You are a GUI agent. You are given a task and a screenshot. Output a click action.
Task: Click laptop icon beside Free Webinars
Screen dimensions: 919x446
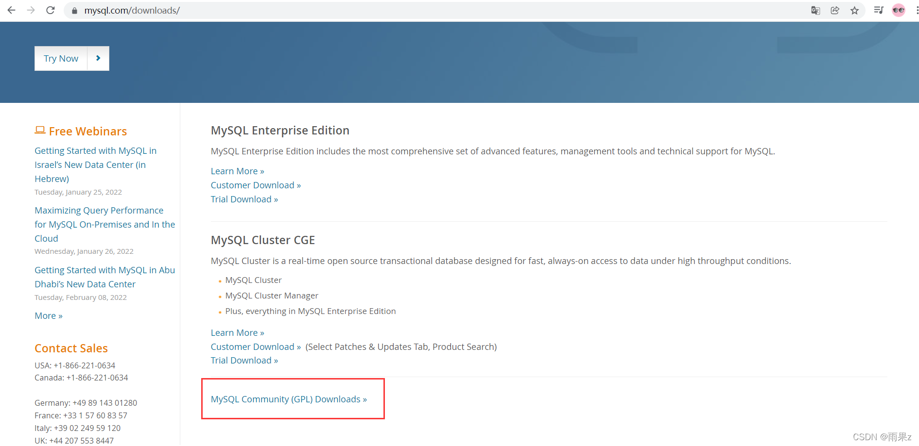[x=40, y=130]
